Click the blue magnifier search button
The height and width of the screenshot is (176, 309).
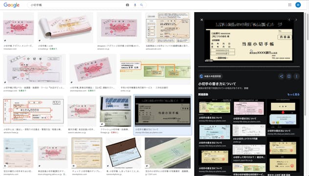pyautogui.click(x=141, y=5)
